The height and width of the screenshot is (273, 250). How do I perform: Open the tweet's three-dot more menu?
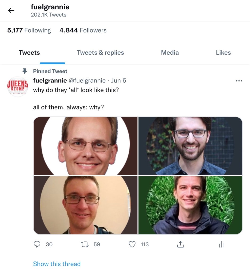click(239, 81)
